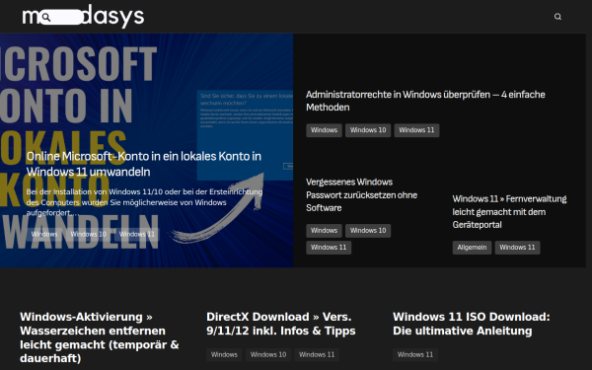The width and height of the screenshot is (592, 370).
Task: Pick 'Windows 11' tag under ISO Download article
Action: pos(415,355)
